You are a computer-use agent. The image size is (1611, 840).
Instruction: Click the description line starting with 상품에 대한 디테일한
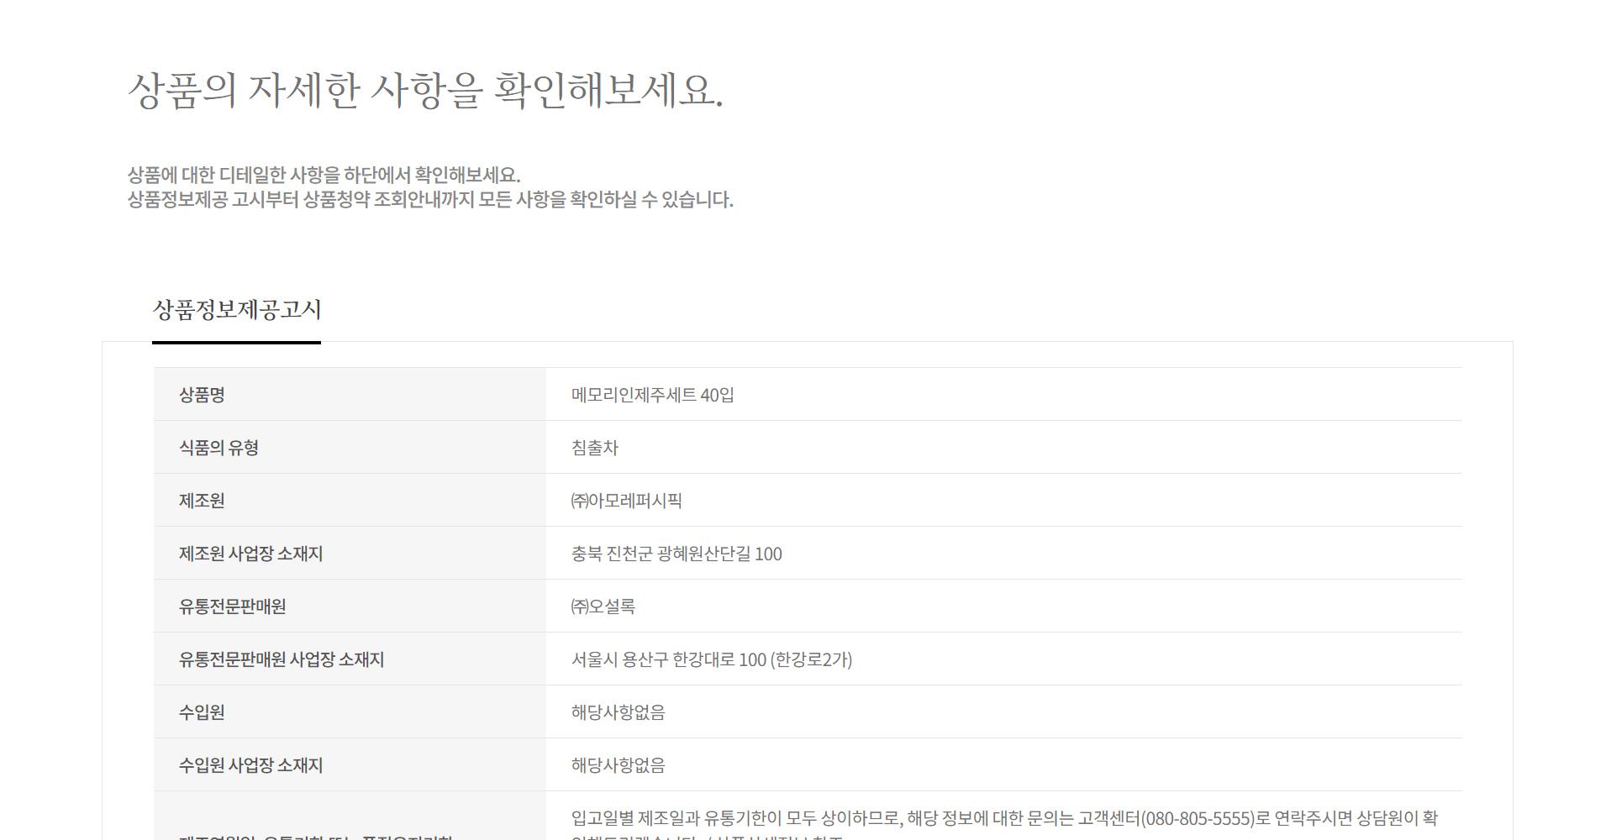point(324,175)
